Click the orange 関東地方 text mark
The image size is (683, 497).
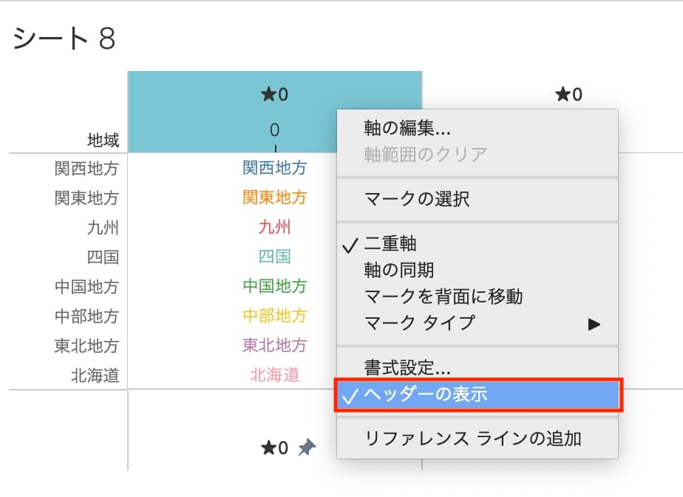pyautogui.click(x=274, y=197)
